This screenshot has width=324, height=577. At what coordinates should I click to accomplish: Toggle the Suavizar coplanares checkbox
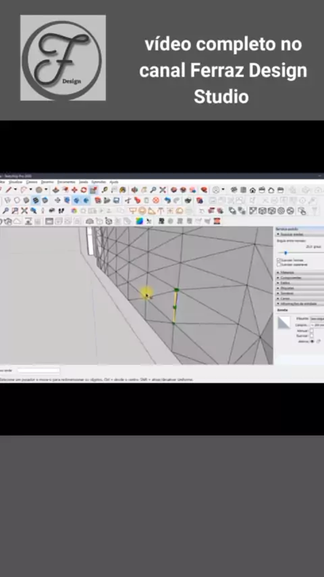click(279, 265)
